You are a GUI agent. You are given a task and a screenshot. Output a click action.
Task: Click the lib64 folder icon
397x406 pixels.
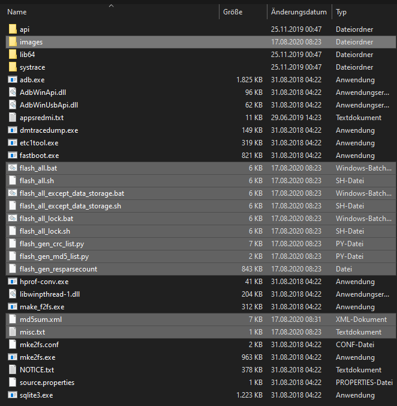pyautogui.click(x=13, y=55)
